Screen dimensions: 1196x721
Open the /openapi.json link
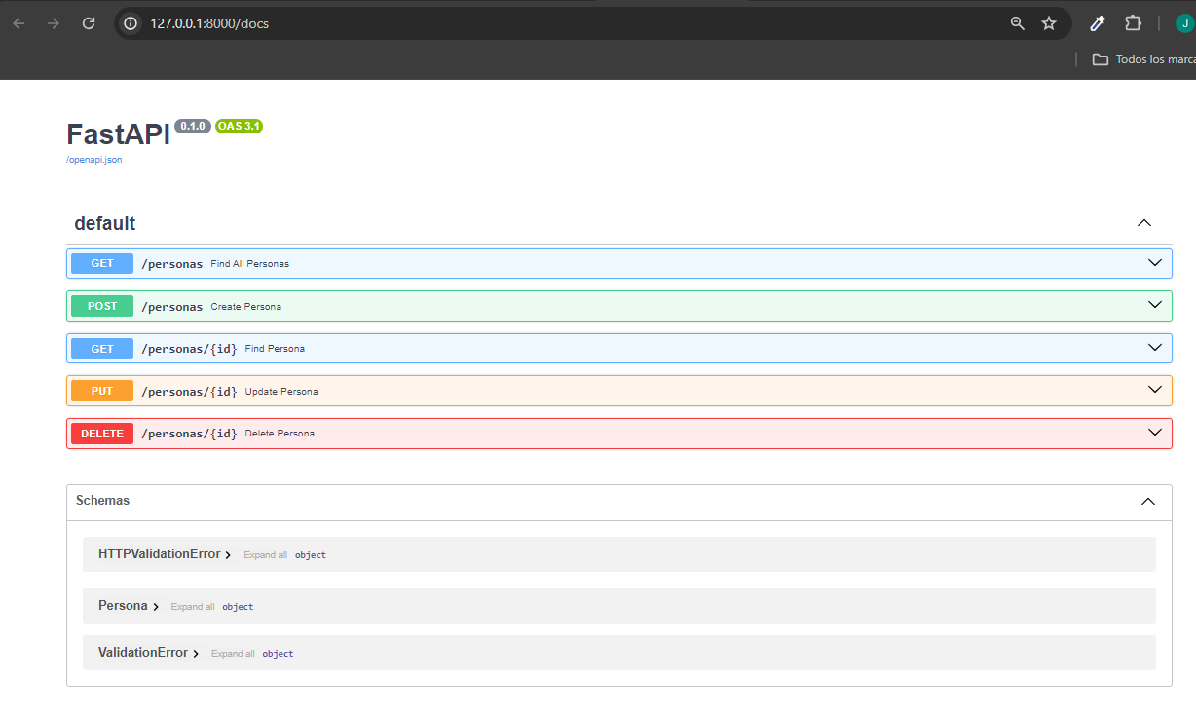click(94, 160)
